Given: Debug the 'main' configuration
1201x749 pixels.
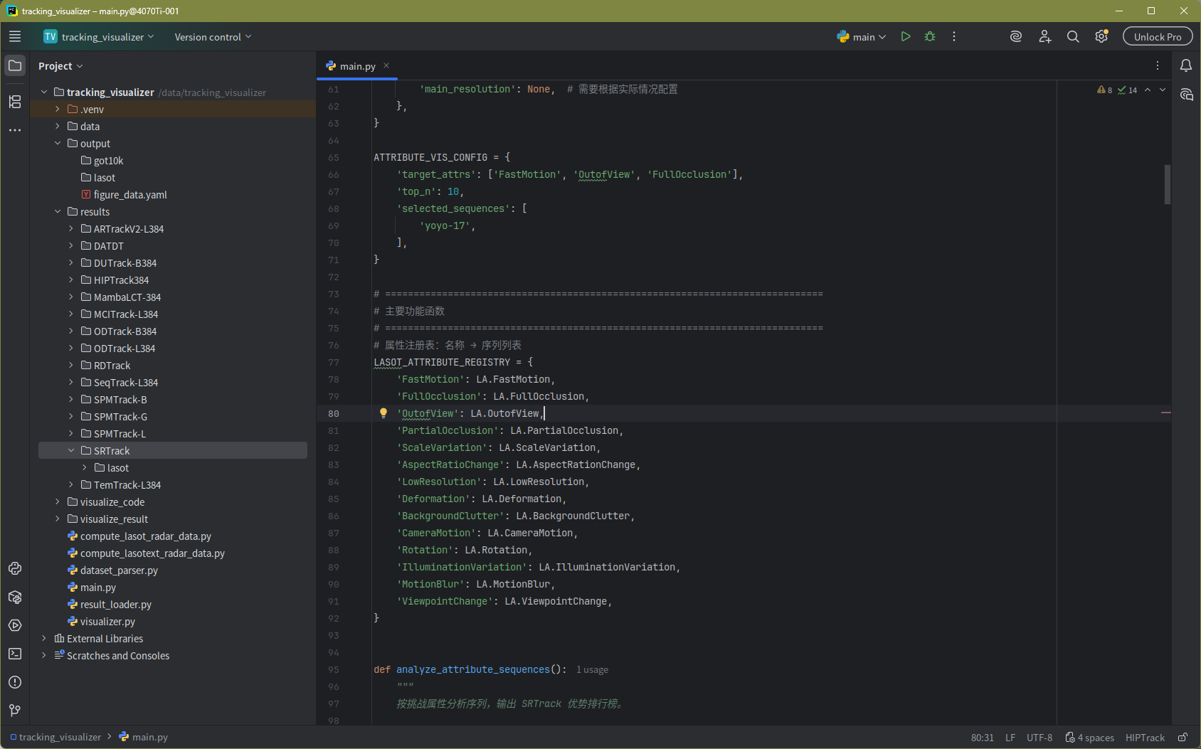Looking at the screenshot, I should pyautogui.click(x=930, y=37).
